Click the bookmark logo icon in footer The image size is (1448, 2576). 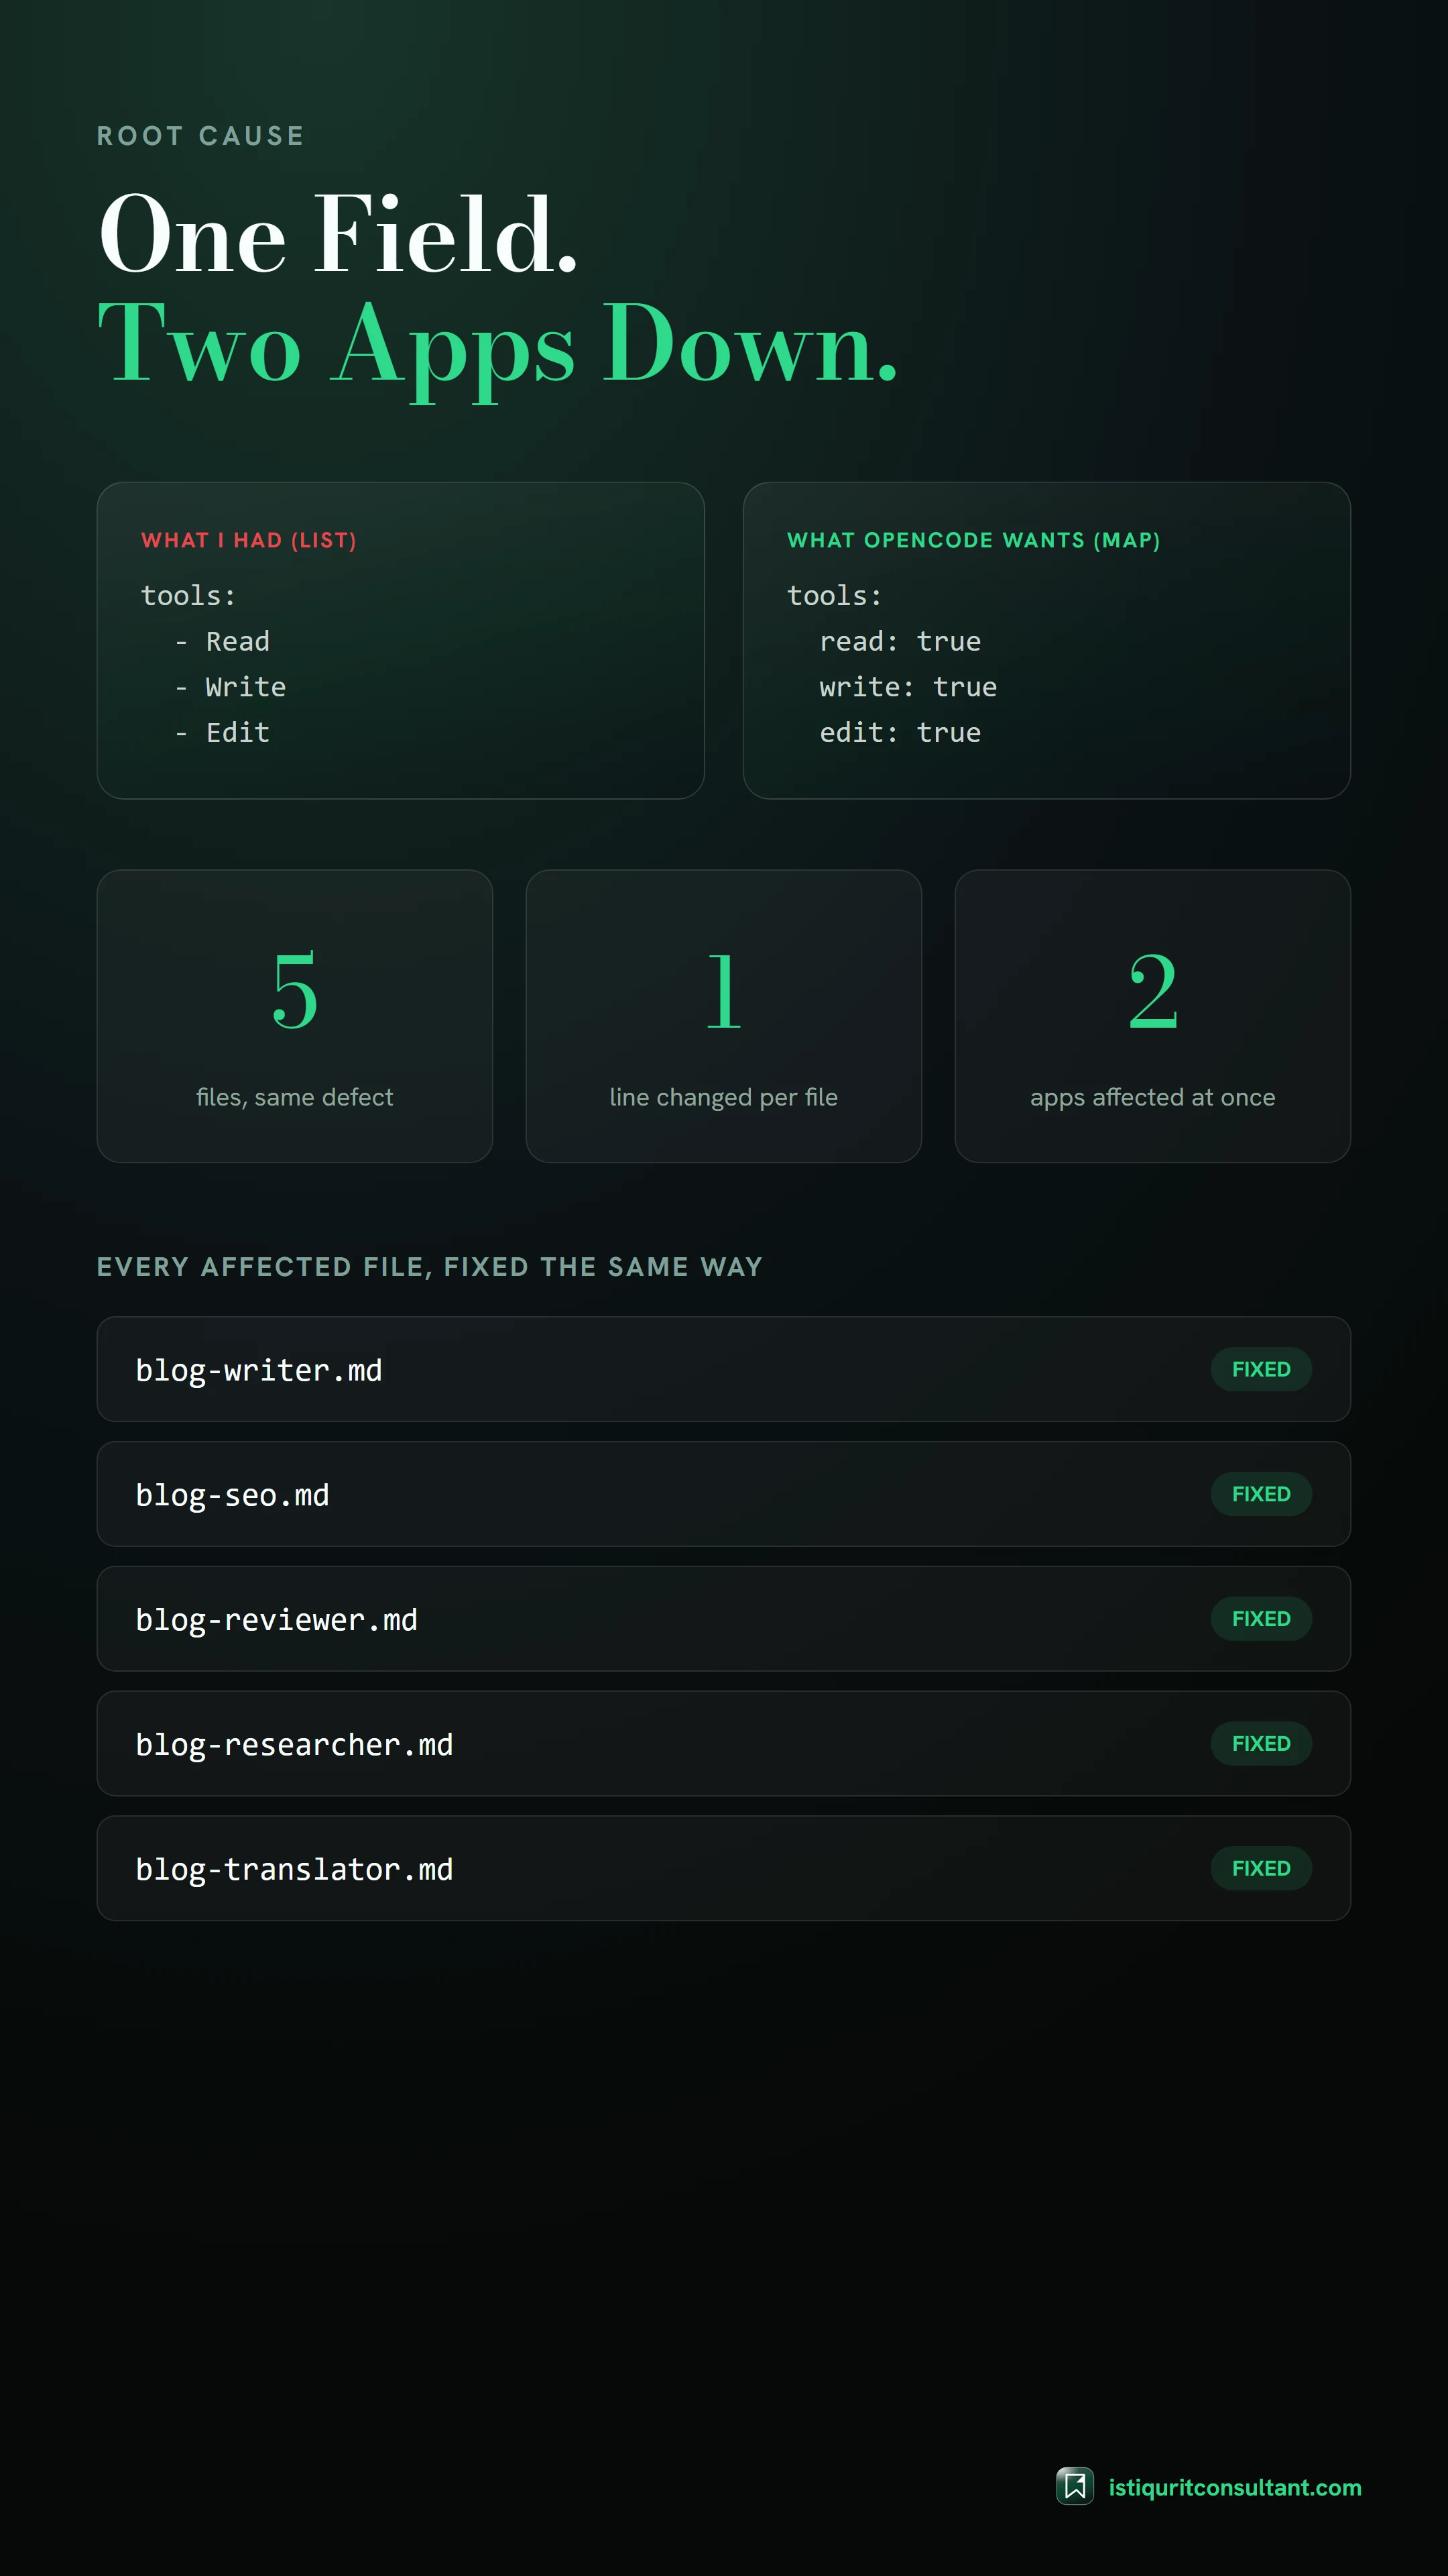tap(1075, 2486)
